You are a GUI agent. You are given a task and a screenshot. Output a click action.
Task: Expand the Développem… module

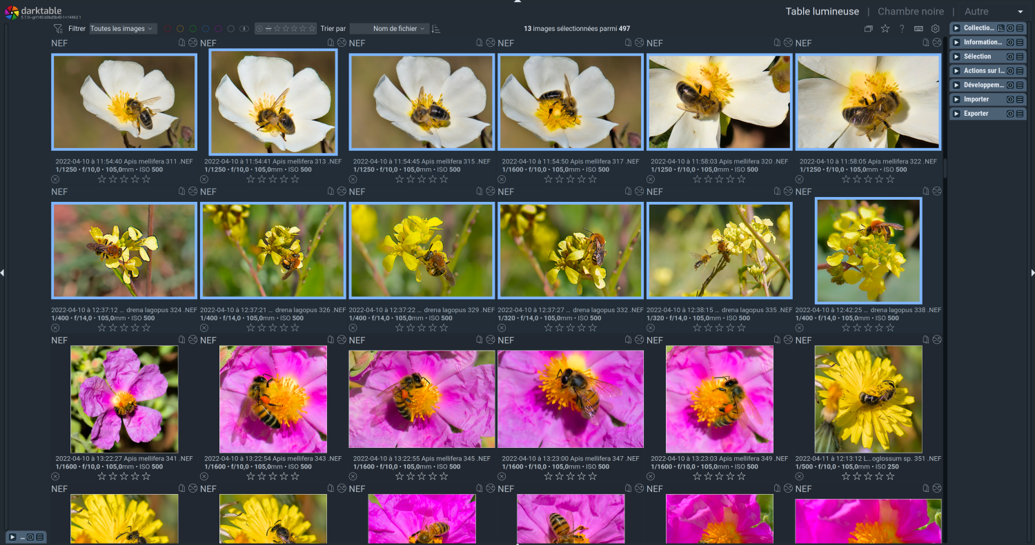click(x=956, y=85)
